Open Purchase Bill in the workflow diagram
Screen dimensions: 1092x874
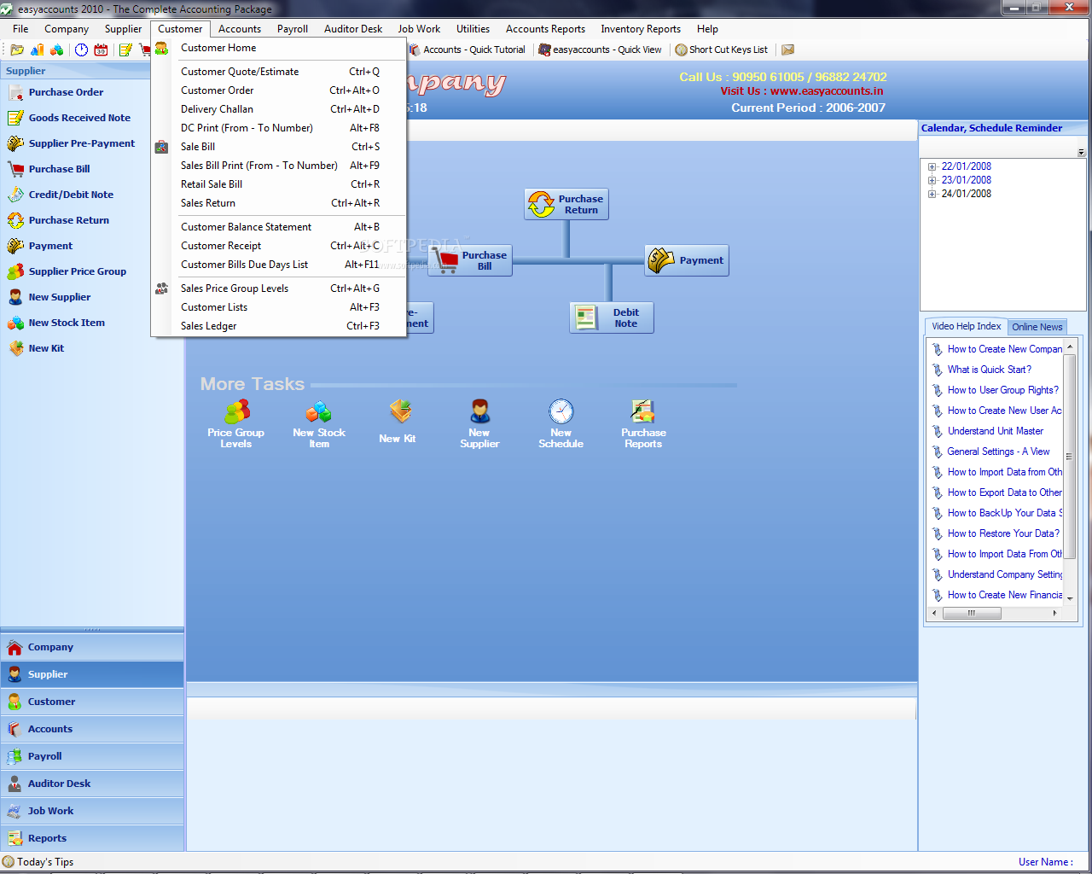click(470, 260)
